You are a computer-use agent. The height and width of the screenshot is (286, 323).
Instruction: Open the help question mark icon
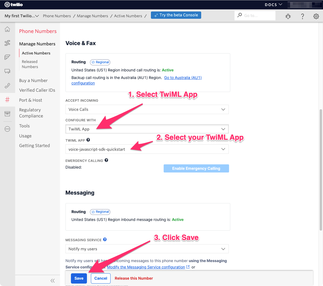coord(302,16)
